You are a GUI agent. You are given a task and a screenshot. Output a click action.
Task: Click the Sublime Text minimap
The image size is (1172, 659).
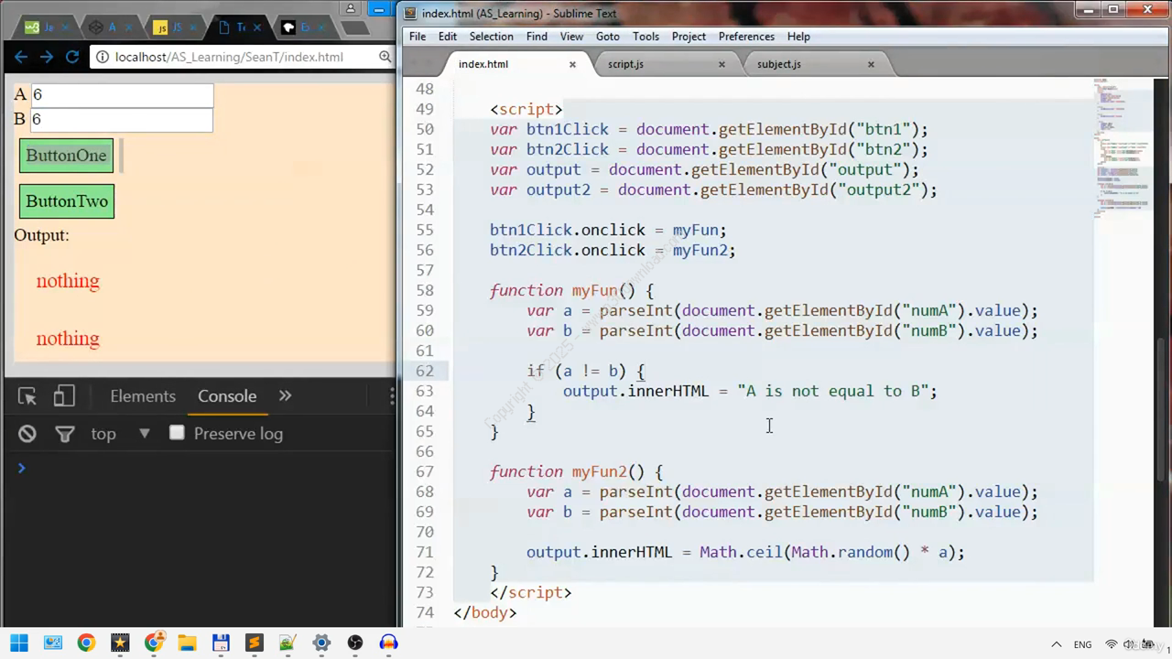1123,146
